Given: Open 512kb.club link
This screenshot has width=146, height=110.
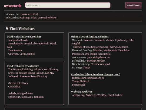Looking at the screenshot, I should click(27, 97).
